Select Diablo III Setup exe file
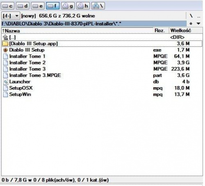Screen dimensions: 205x186 click(x=102, y=50)
